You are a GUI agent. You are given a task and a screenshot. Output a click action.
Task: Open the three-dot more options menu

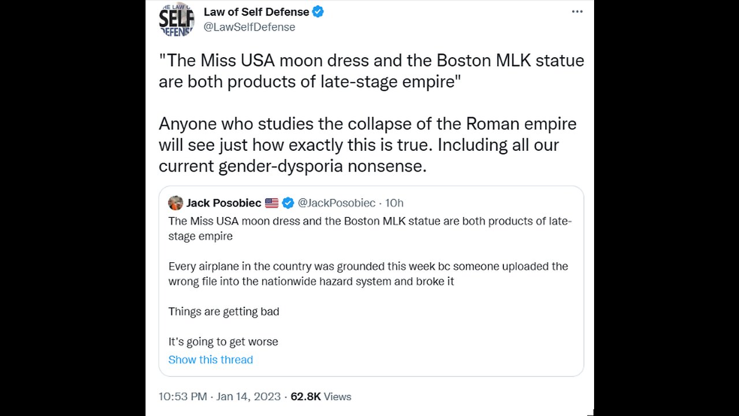[577, 12]
